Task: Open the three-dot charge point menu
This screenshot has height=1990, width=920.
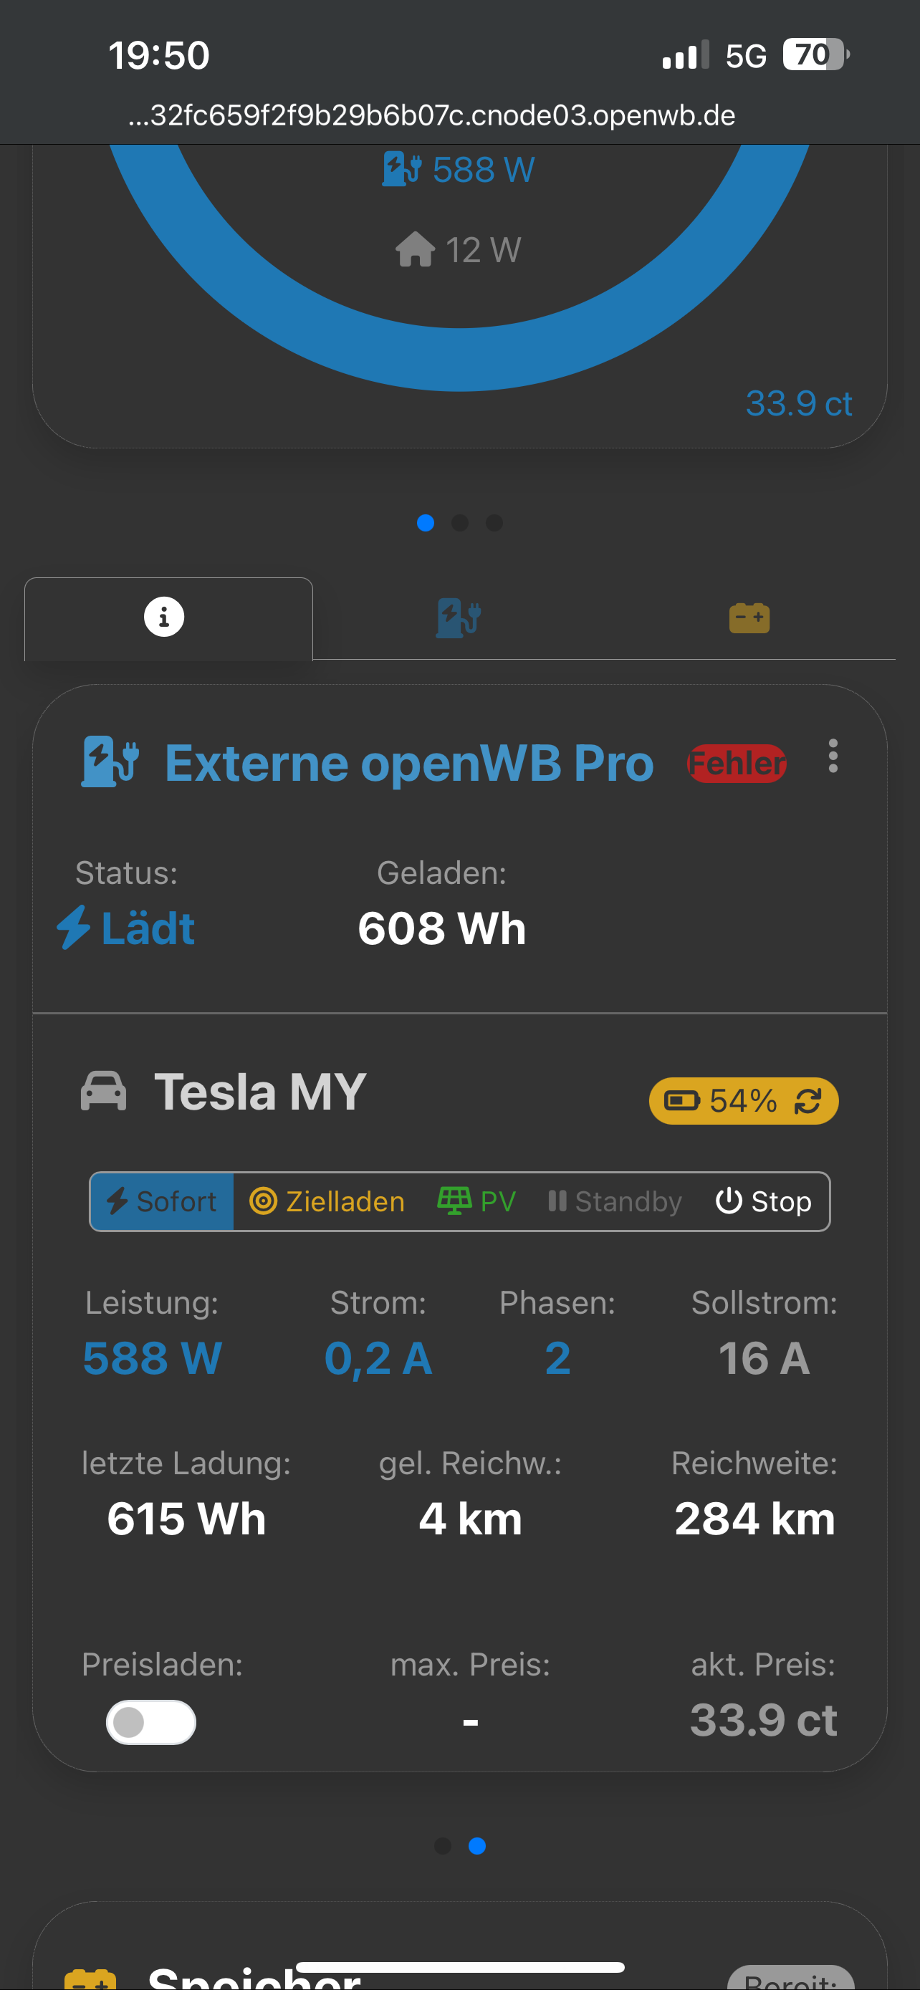Action: [x=832, y=756]
